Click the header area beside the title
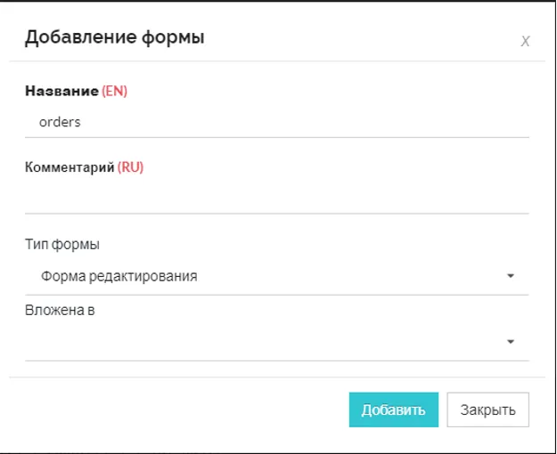The image size is (557, 454). [356, 37]
